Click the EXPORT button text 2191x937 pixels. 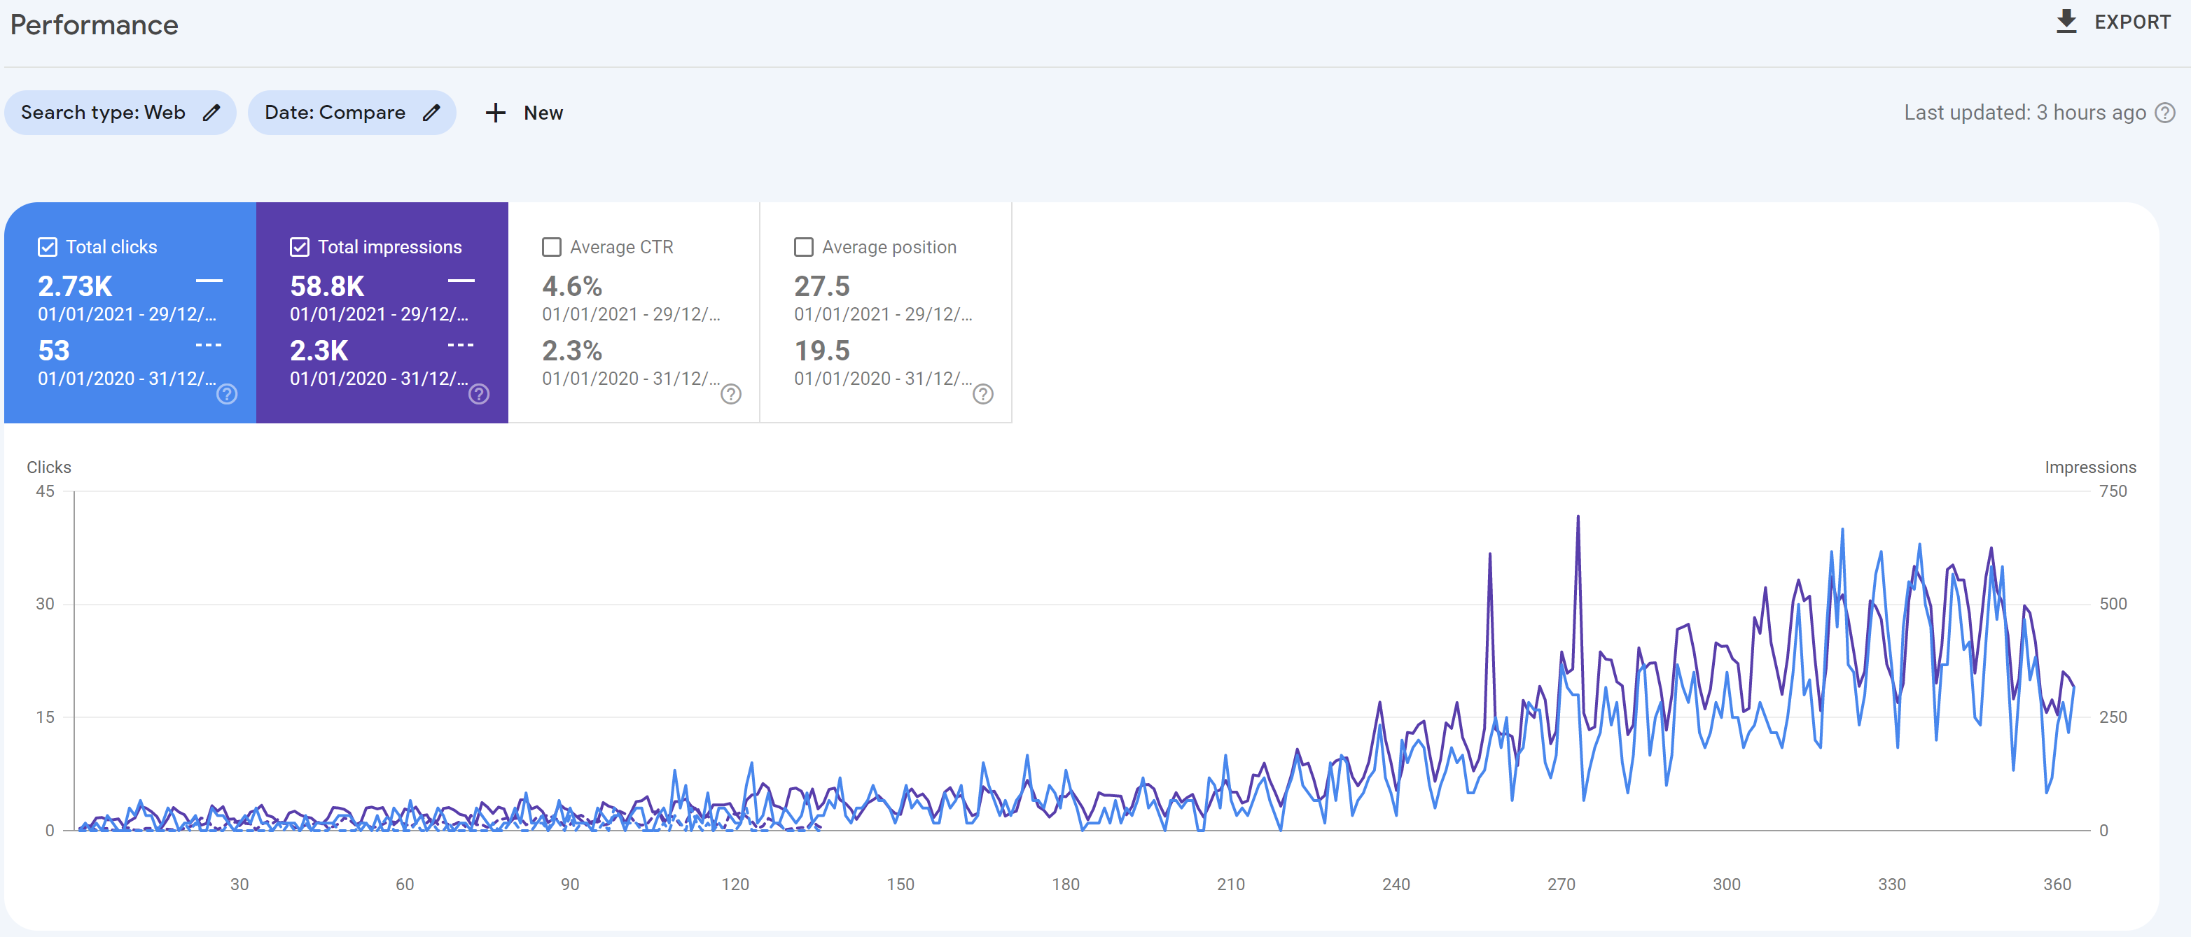2131,22
